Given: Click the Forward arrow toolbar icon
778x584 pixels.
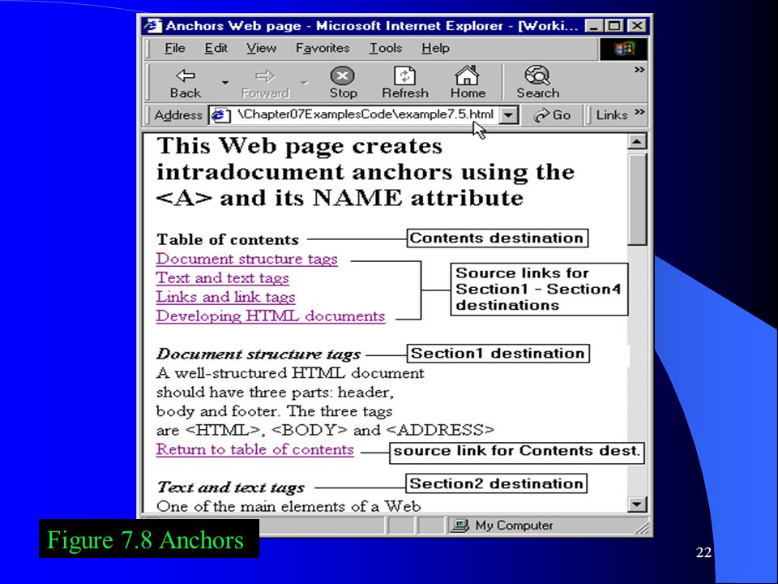Looking at the screenshot, I should click(x=265, y=76).
